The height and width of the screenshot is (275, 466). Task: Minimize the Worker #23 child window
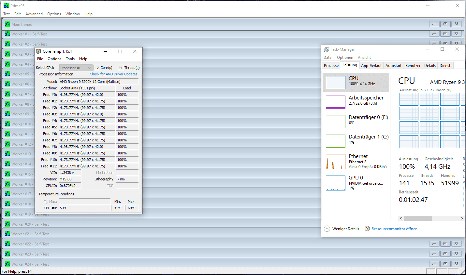[x=434, y=254]
